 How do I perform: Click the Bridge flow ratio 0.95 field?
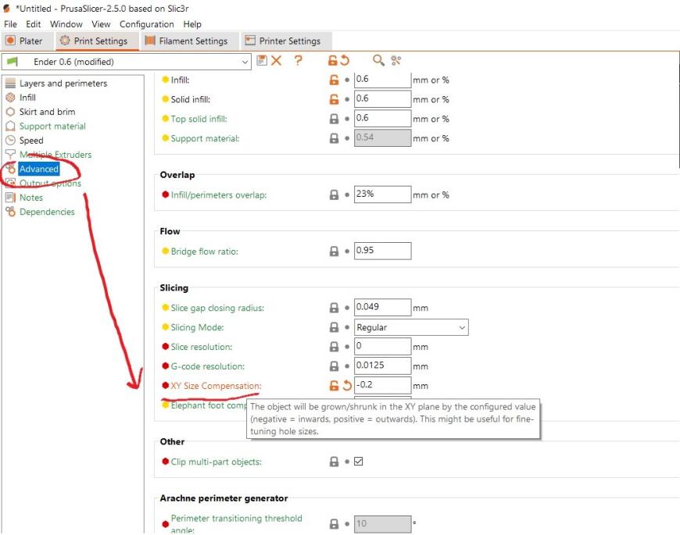[382, 251]
